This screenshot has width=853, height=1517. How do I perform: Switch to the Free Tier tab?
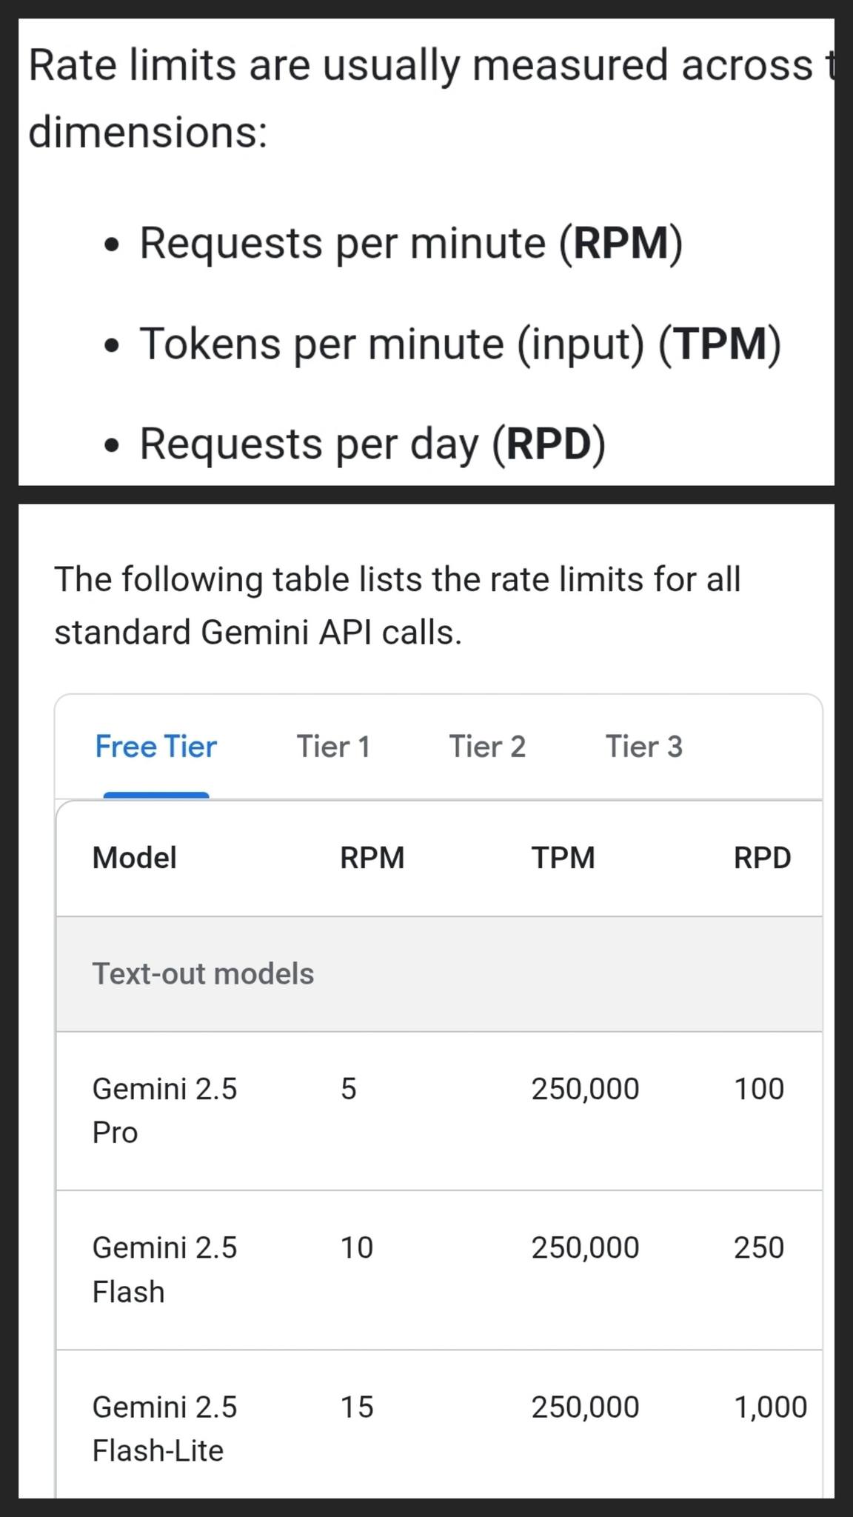pos(155,747)
